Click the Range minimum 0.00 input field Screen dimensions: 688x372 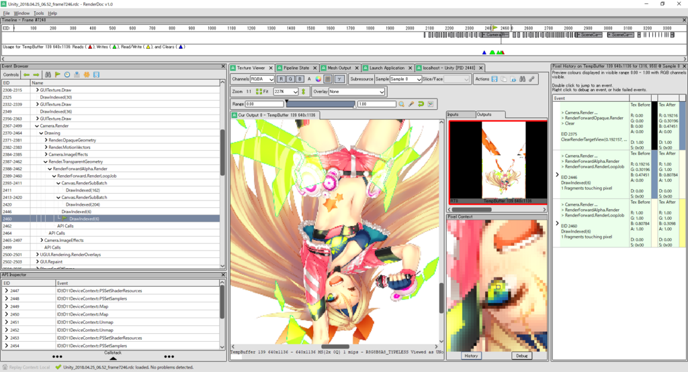[x=264, y=104]
